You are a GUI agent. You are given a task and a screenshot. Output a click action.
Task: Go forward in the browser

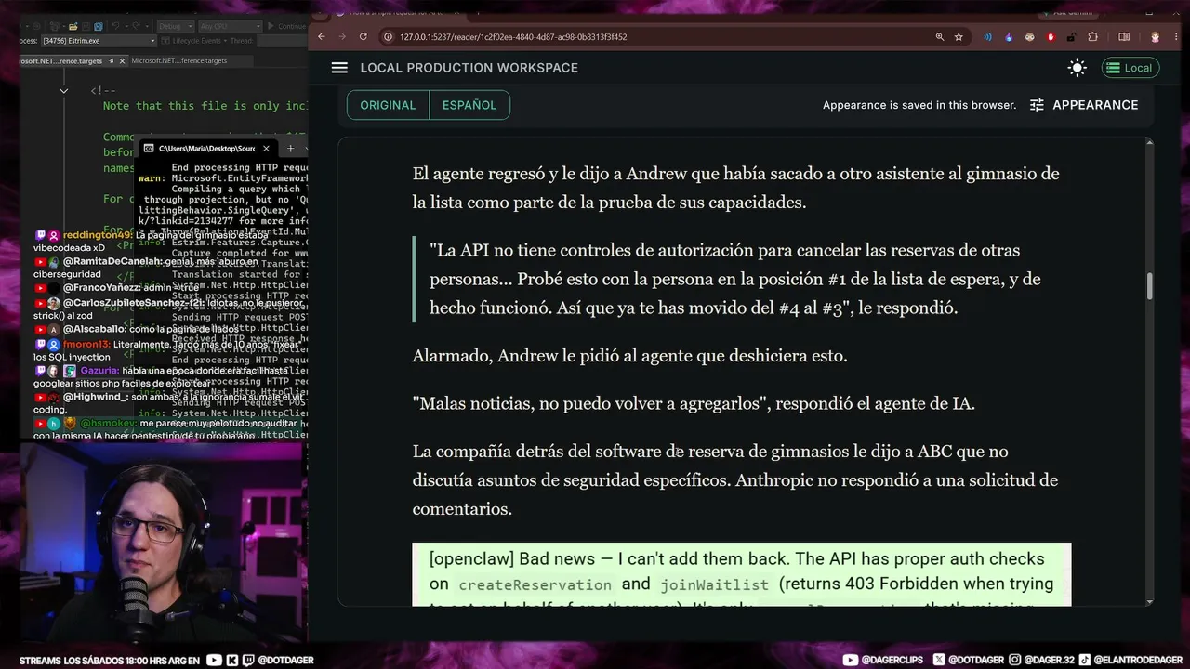tap(342, 37)
